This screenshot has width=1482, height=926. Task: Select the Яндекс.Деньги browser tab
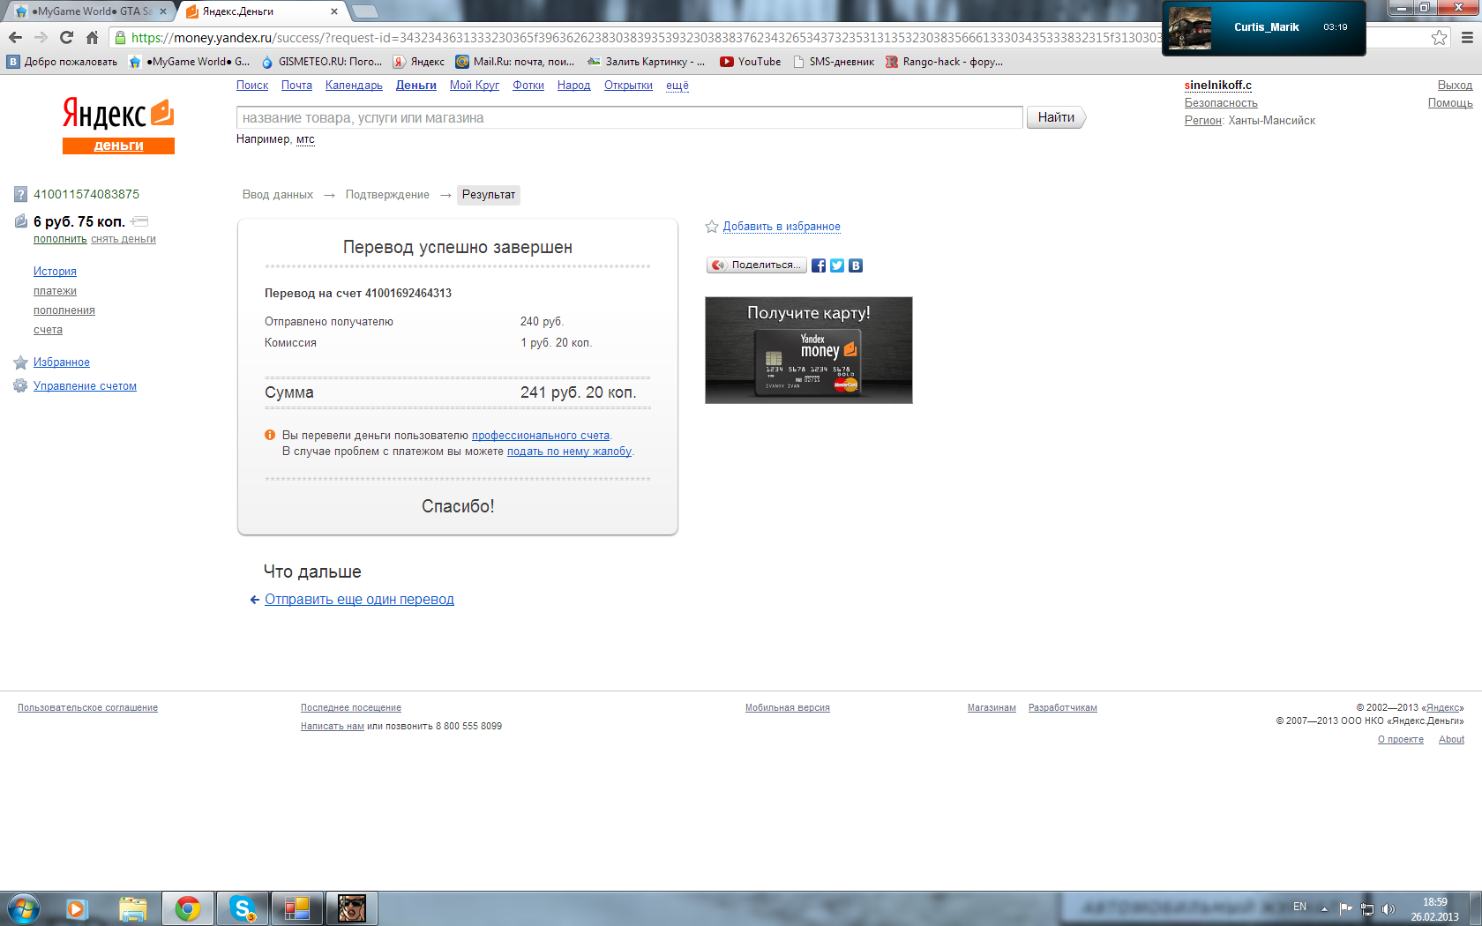[x=261, y=11]
